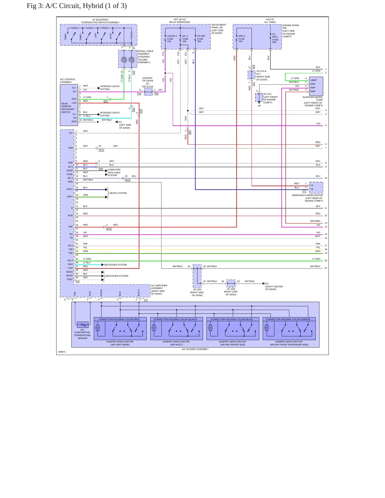Click the motor symbol in the black connector housing

click(x=154, y=328)
